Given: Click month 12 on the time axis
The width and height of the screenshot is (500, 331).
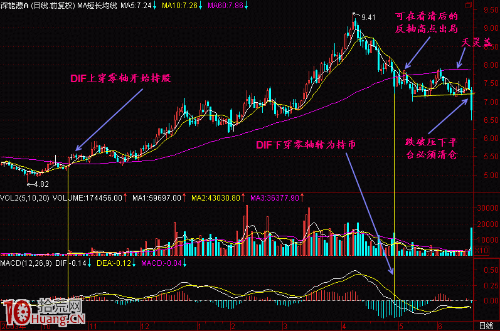Looking at the screenshot, I should (145, 327).
